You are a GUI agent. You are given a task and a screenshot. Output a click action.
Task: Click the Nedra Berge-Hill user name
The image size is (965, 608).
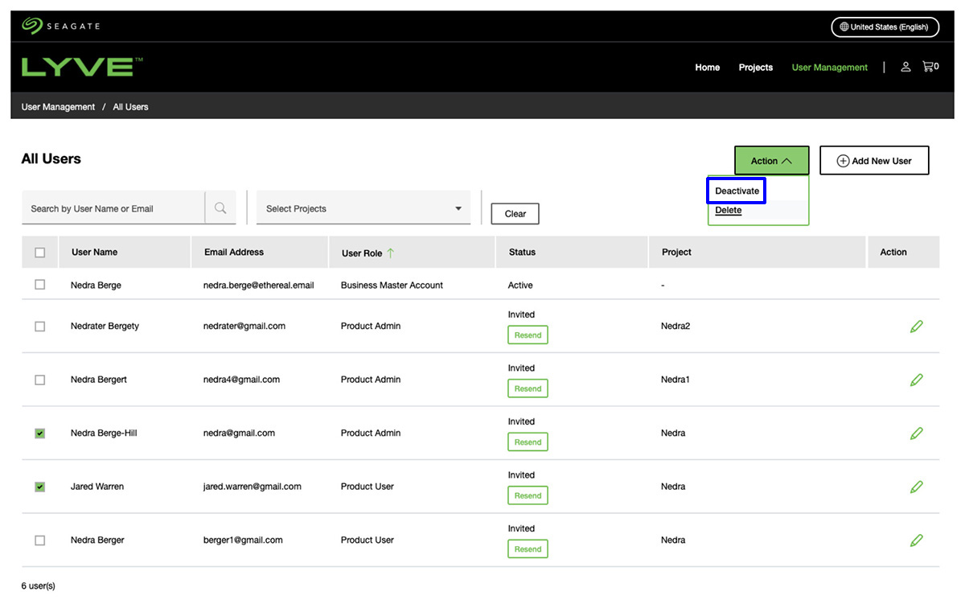(x=104, y=433)
